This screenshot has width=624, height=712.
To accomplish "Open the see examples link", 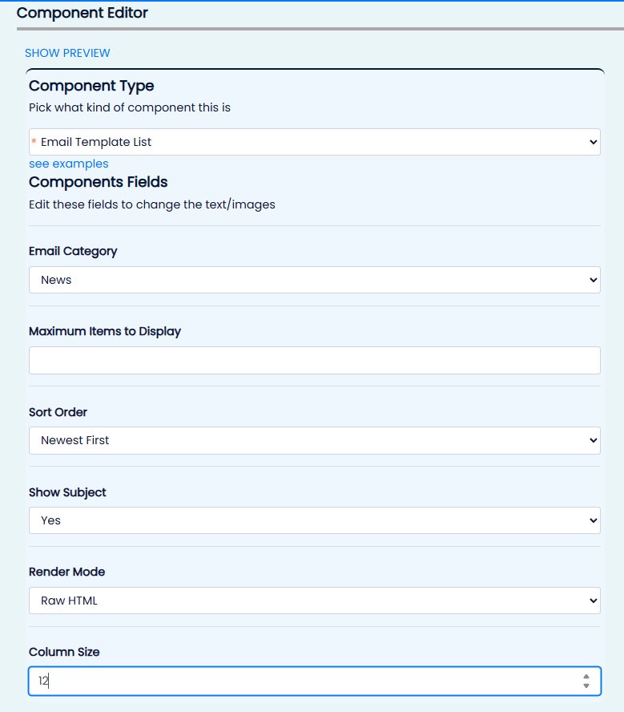I will point(68,164).
